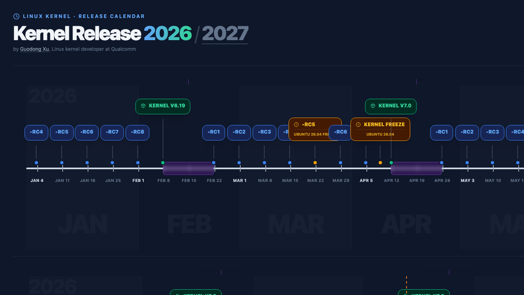The height and width of the screenshot is (295, 524).
Task: Click the MAR 22 date label
Action: click(x=315, y=181)
